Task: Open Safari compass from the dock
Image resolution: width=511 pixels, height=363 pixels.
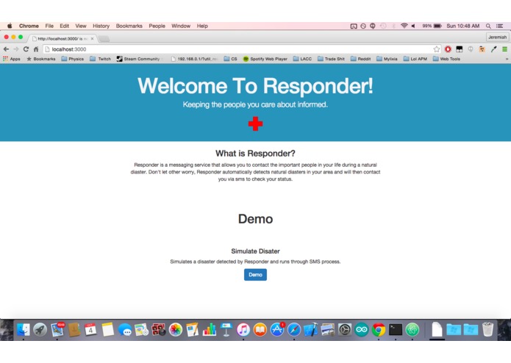Action: 294,330
